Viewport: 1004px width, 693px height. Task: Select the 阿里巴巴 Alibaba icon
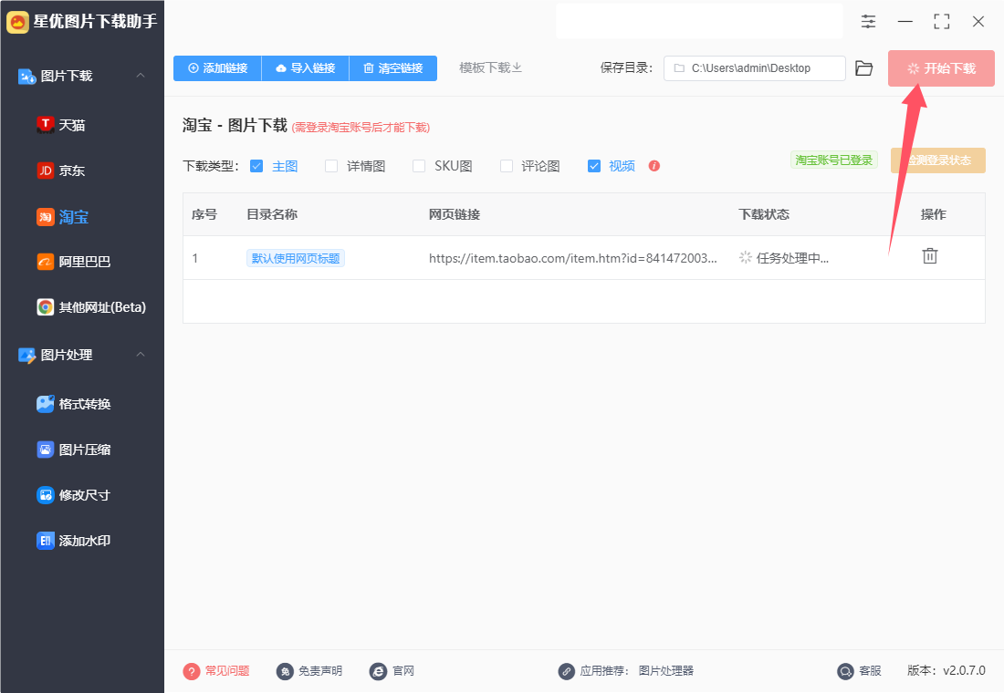pos(46,262)
